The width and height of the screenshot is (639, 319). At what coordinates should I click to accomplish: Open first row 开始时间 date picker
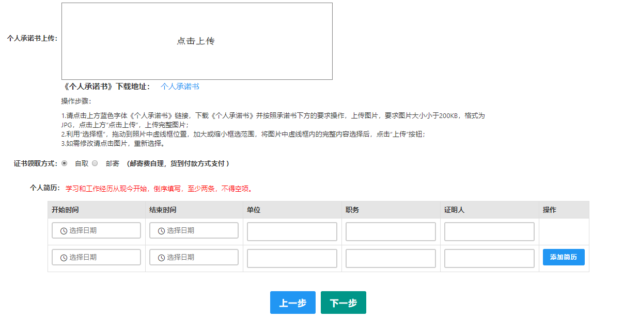96,230
